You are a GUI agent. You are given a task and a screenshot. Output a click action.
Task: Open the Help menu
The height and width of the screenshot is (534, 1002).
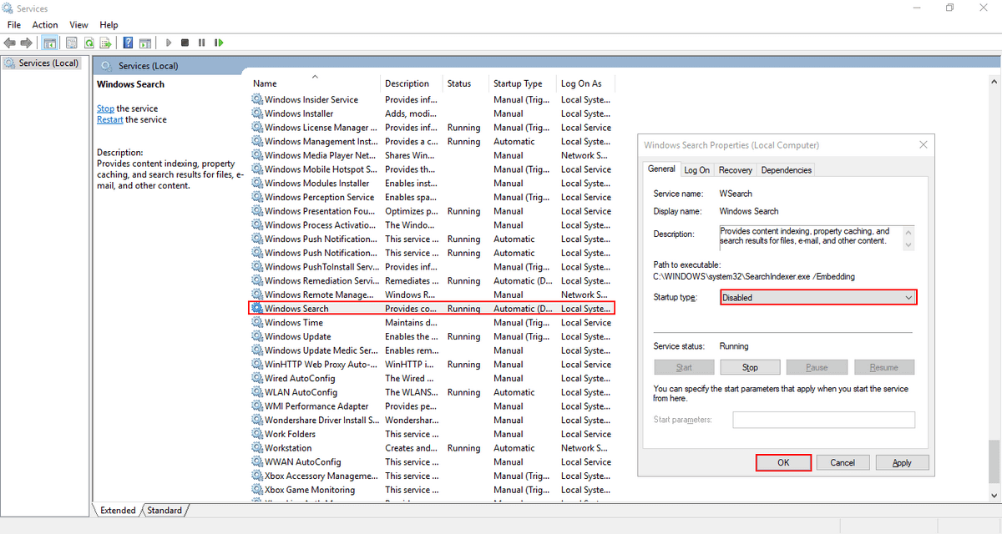pyautogui.click(x=109, y=25)
